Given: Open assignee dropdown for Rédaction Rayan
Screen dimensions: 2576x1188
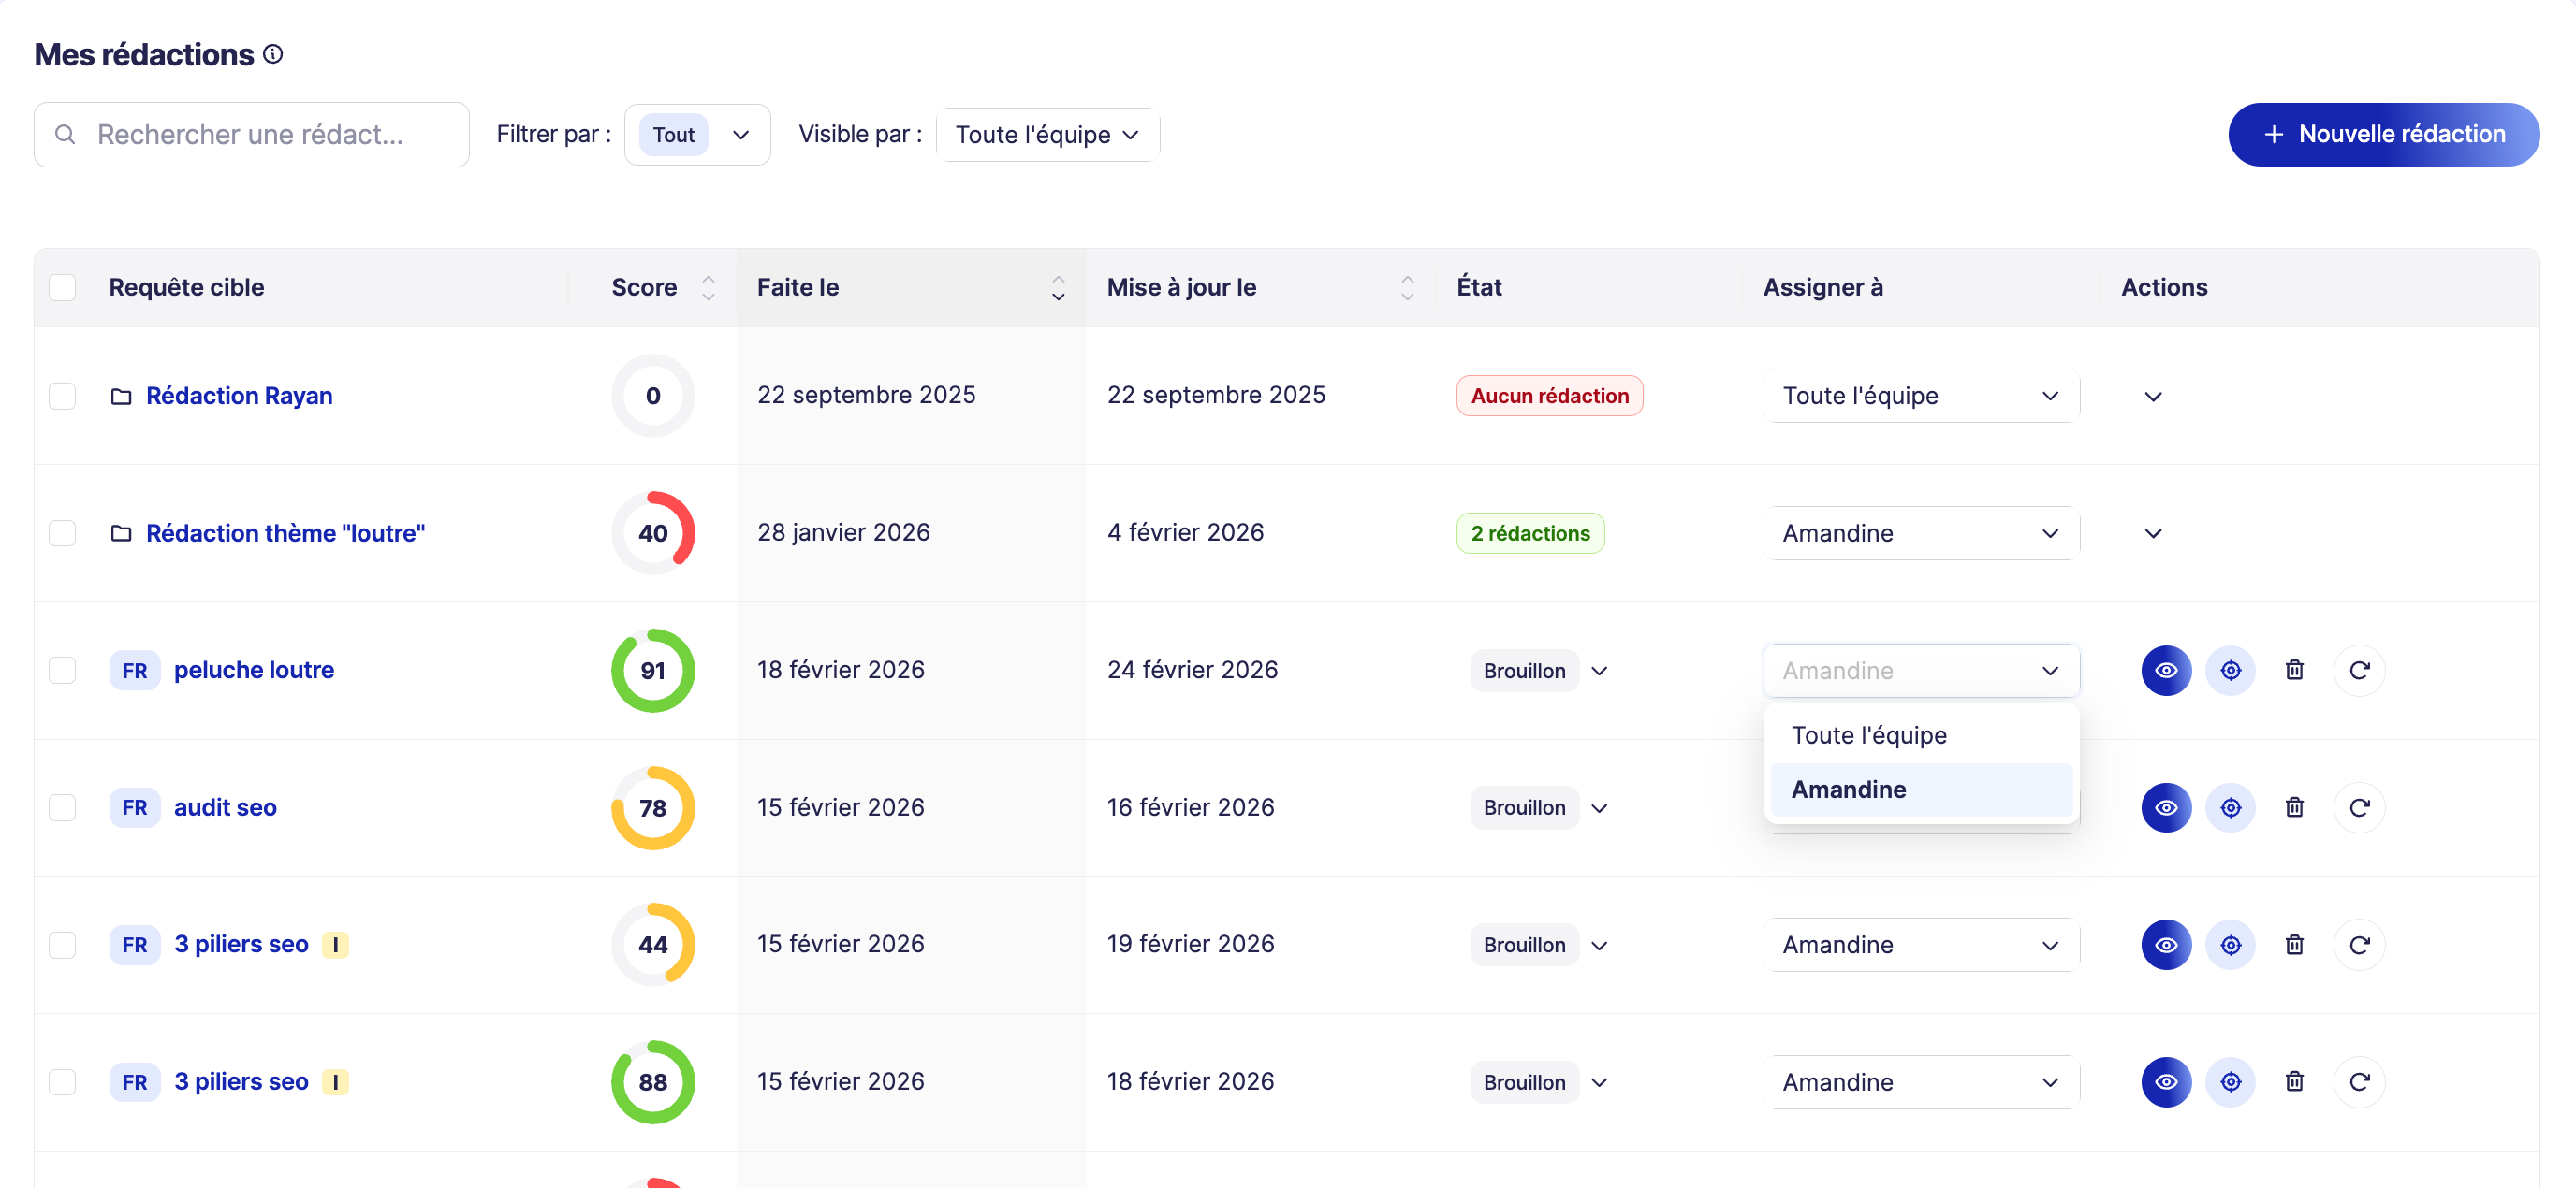Looking at the screenshot, I should (x=1921, y=397).
